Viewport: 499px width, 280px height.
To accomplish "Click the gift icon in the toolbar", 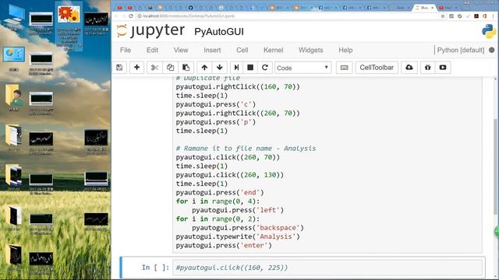I will (x=428, y=68).
